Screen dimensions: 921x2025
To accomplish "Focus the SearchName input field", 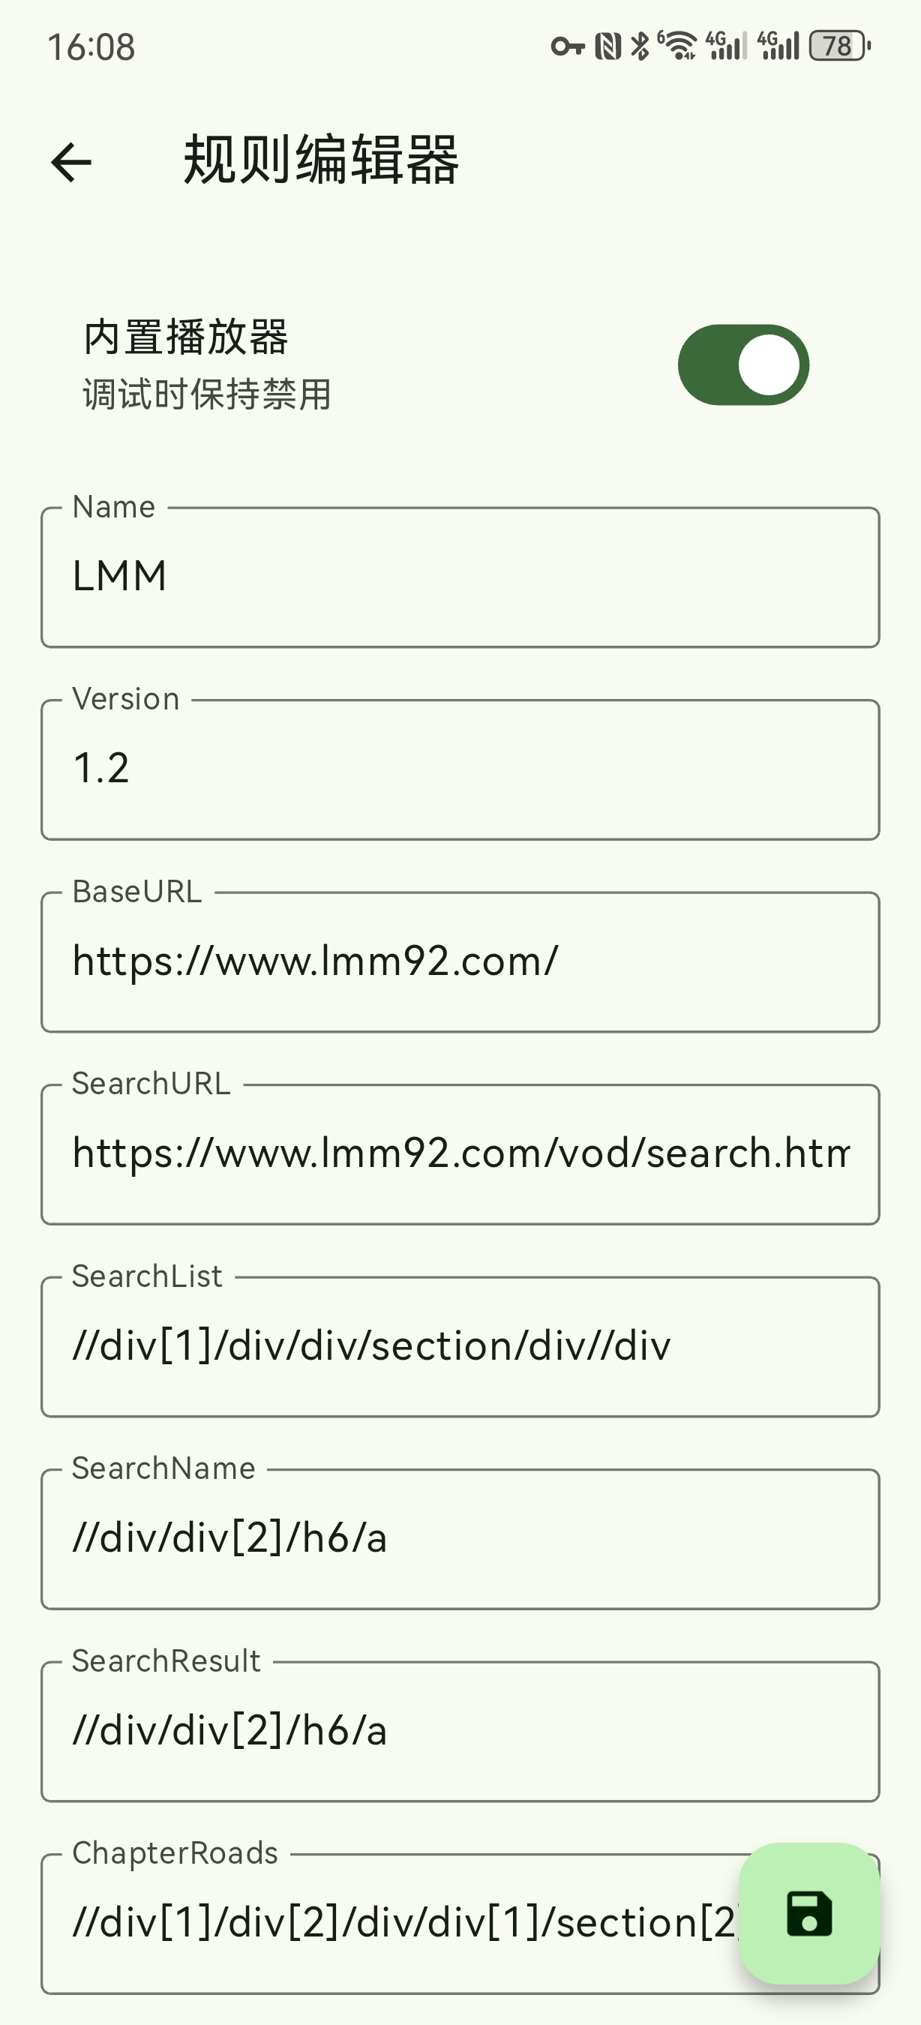I will (x=460, y=1538).
